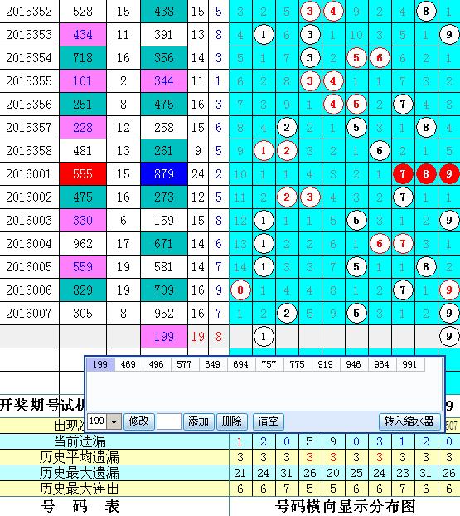Screen dimensions: 460x516
Task: Click the 修改 modify button
Action: (138, 421)
